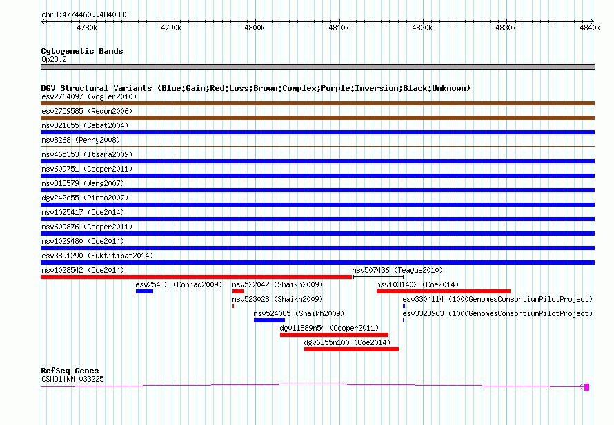Select the nsv522042 red loss bar
Image resolution: width=614 pixels, height=425 pixels.
pos(238,291)
